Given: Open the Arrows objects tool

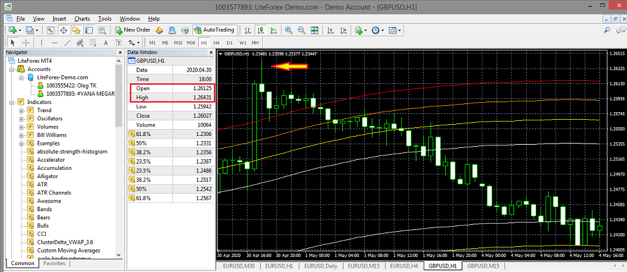Looking at the screenshot, I should [132, 43].
